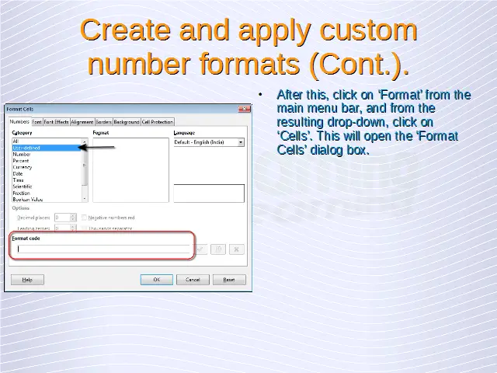
Task: Choose Currency from the Category list
Action: click(x=23, y=167)
